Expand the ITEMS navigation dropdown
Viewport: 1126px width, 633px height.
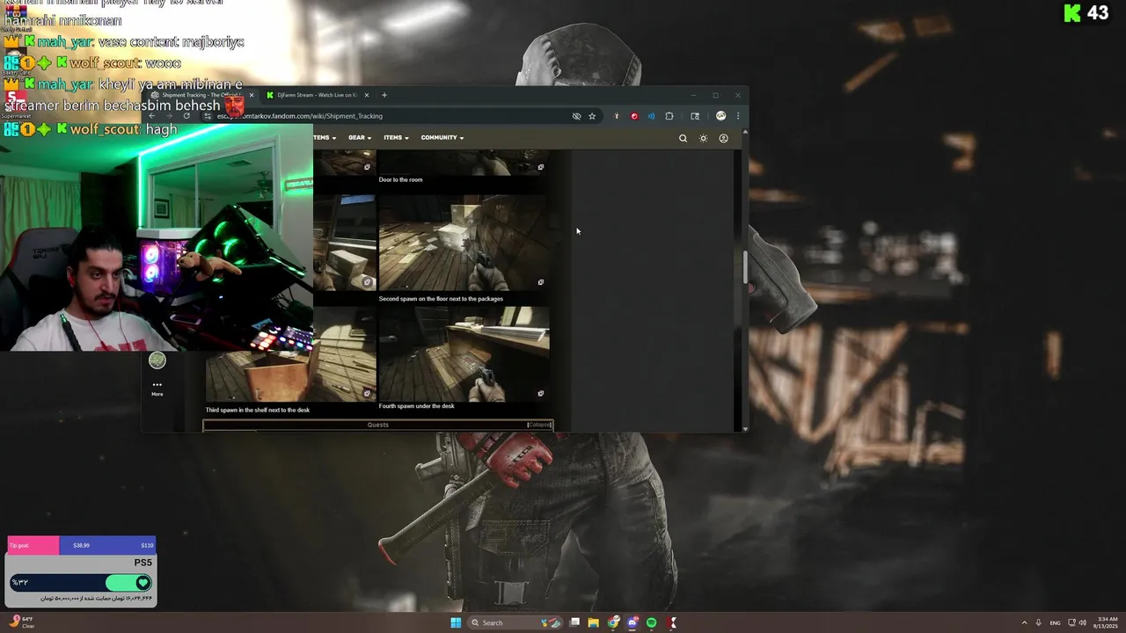click(396, 138)
